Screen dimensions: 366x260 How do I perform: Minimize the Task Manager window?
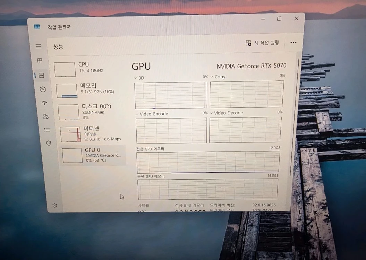(x=263, y=19)
